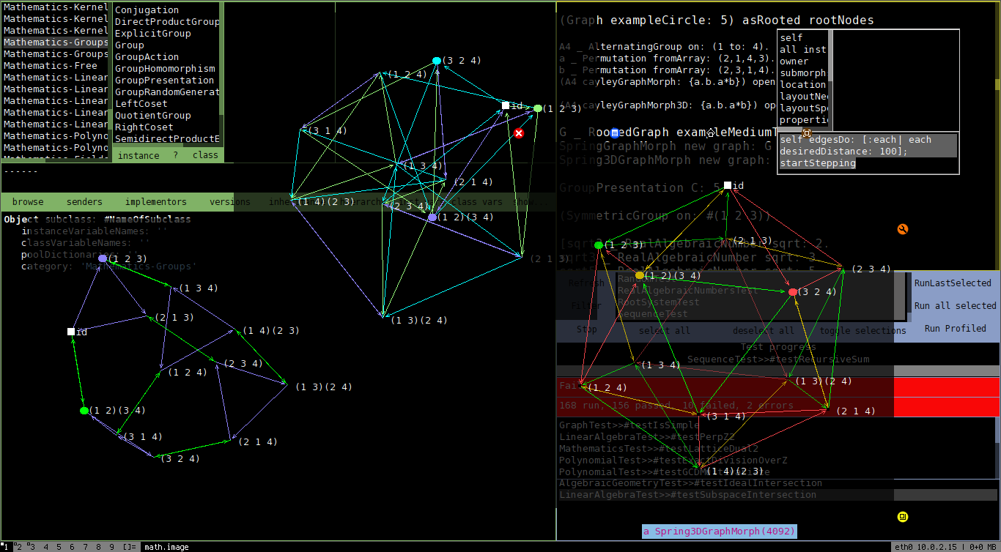The height and width of the screenshot is (552, 1001).
Task: Click toggle selections button
Action: tap(863, 331)
